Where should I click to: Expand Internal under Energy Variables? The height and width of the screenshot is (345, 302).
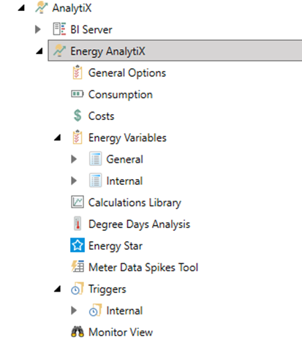[74, 181]
